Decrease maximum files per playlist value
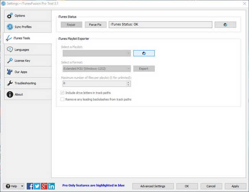The image size is (249, 192). tap(128, 85)
